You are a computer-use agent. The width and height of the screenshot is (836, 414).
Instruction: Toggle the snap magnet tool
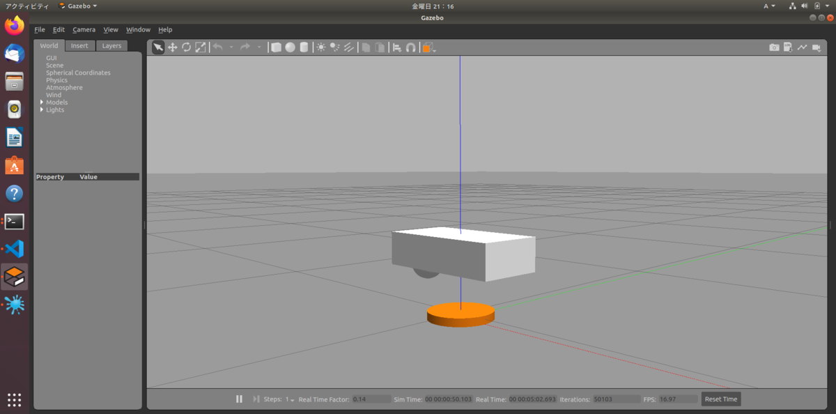[410, 47]
